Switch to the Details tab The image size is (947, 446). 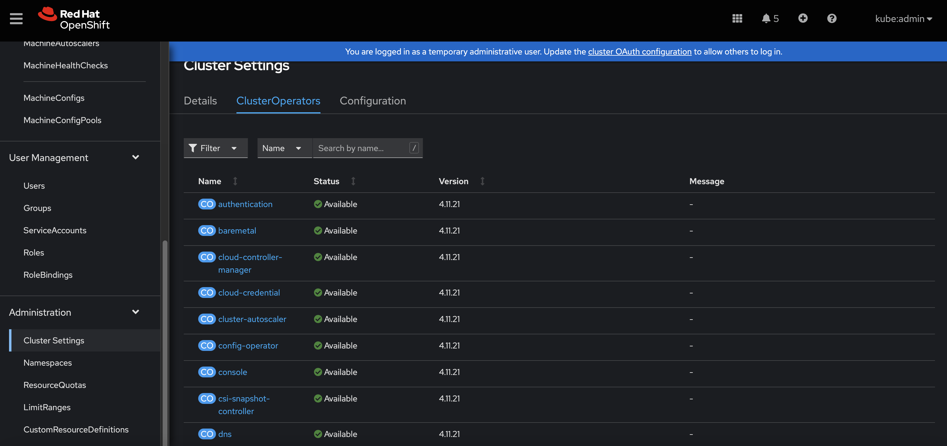click(x=200, y=101)
